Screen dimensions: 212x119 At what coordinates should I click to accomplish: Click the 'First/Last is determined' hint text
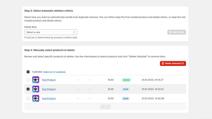tap(51, 38)
